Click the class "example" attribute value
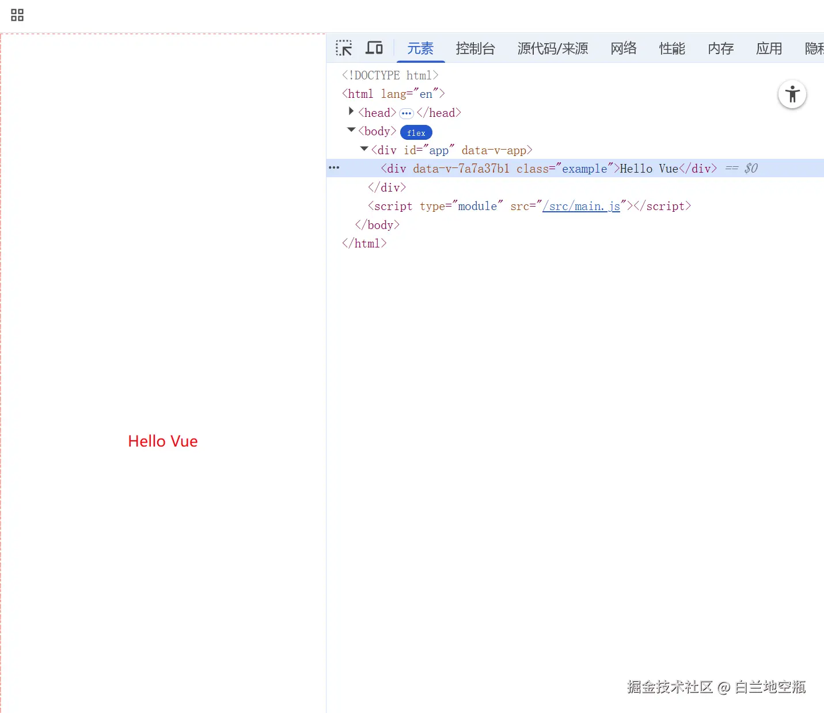 584,169
